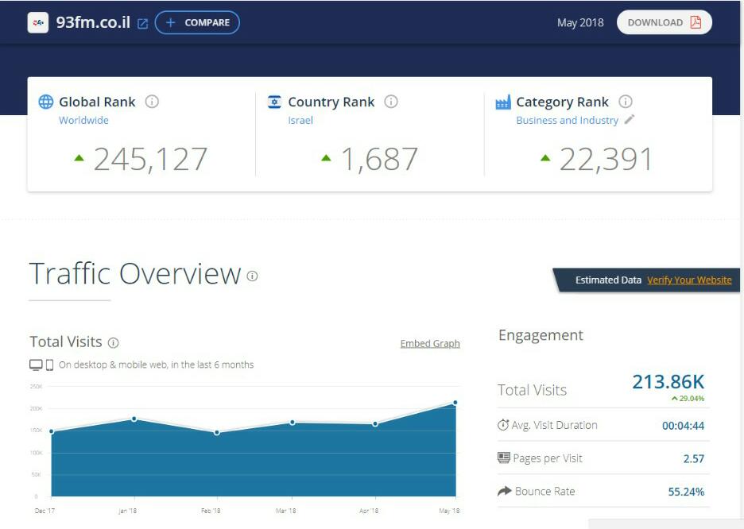Viewport: 744px width, 529px height.
Task: Download the report as PDF
Action: pyautogui.click(x=664, y=22)
